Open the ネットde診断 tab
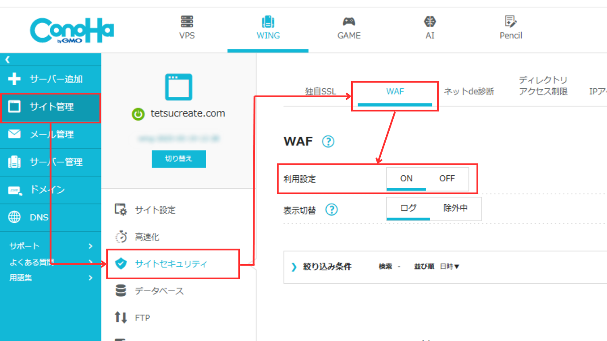This screenshot has width=607, height=341. pyautogui.click(x=469, y=92)
